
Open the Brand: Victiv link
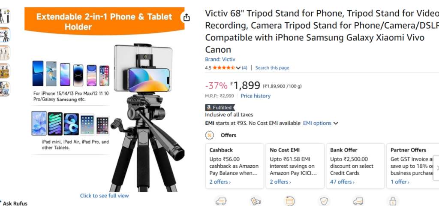220,59
